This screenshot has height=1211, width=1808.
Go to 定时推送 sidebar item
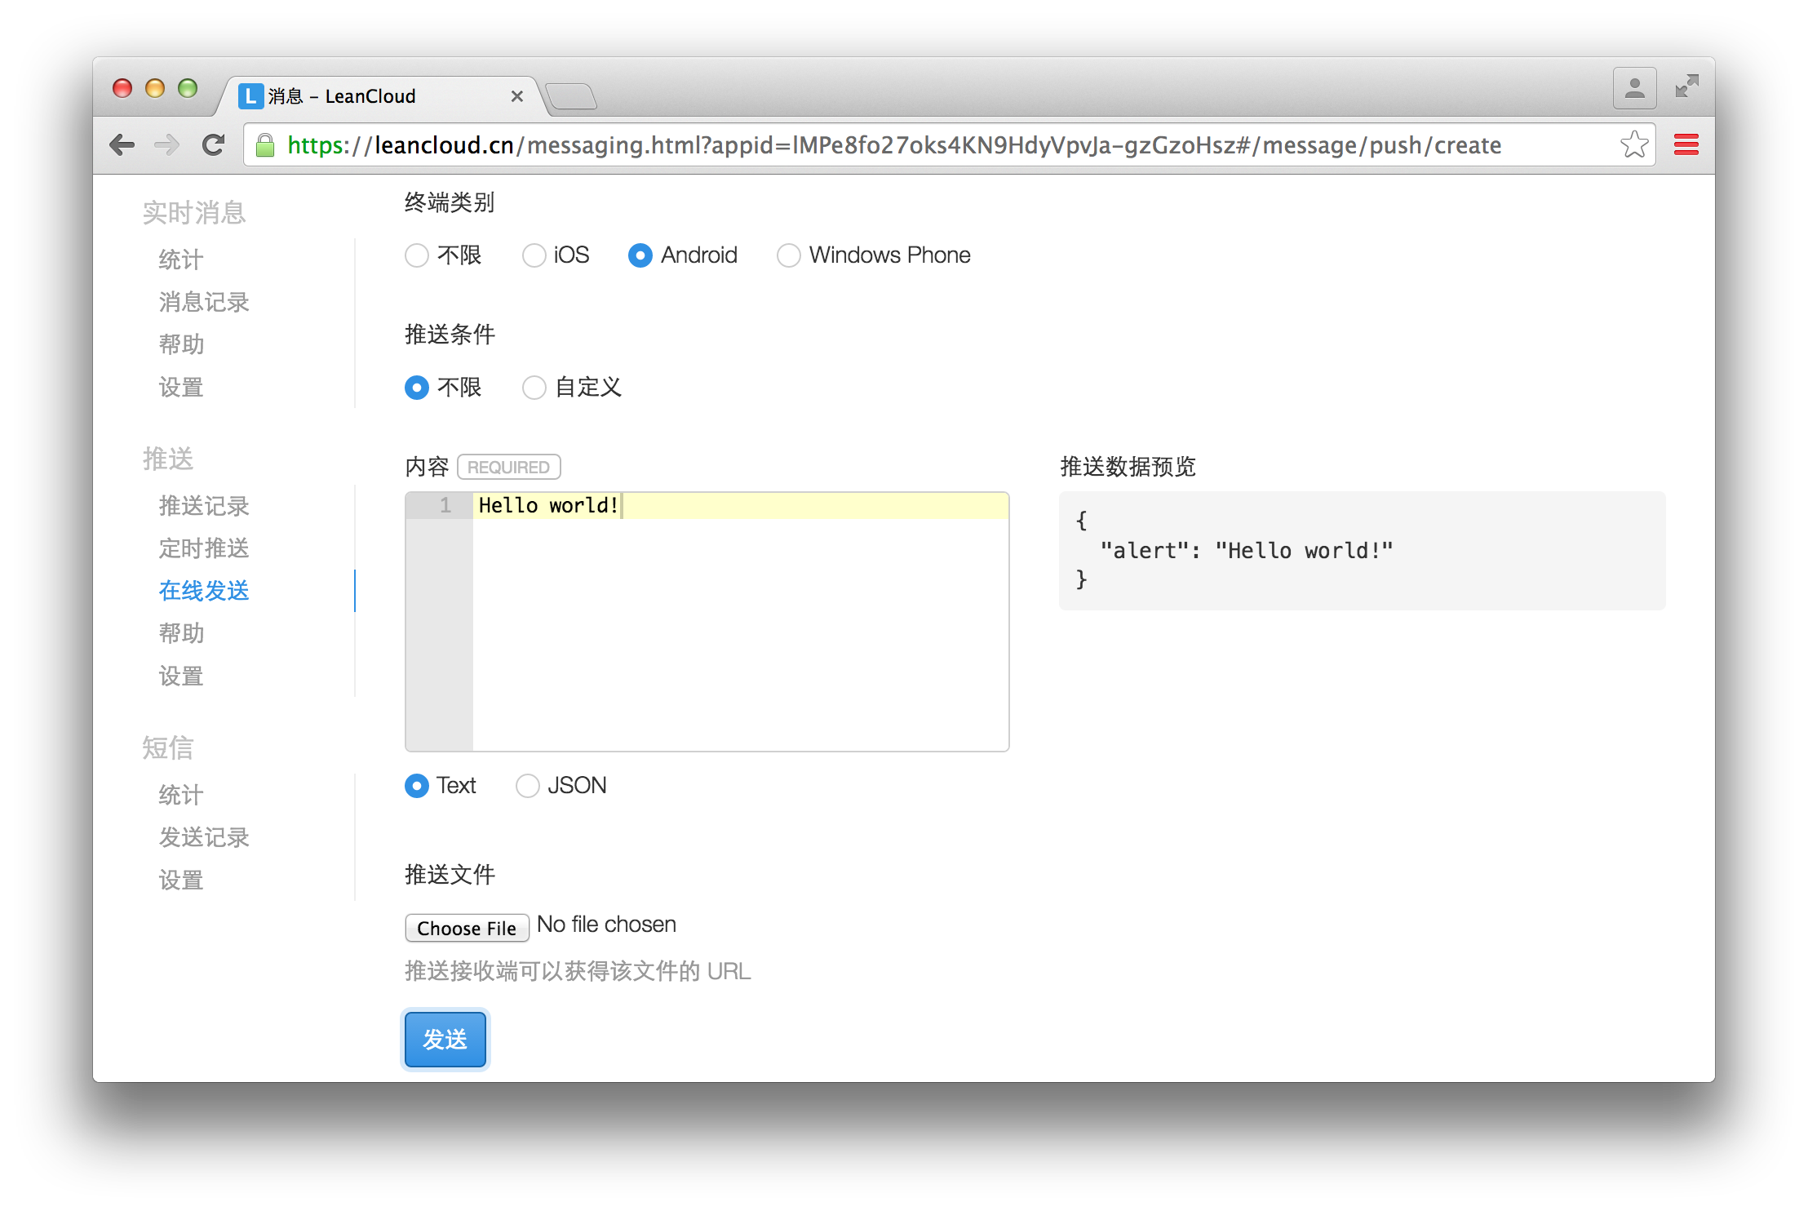pyautogui.click(x=204, y=548)
